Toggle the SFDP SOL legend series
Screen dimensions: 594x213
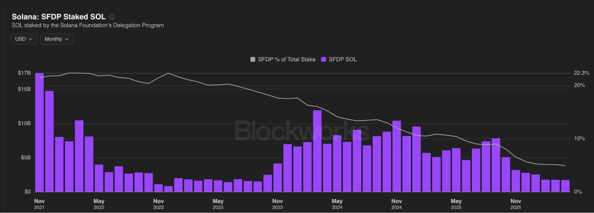pyautogui.click(x=339, y=60)
